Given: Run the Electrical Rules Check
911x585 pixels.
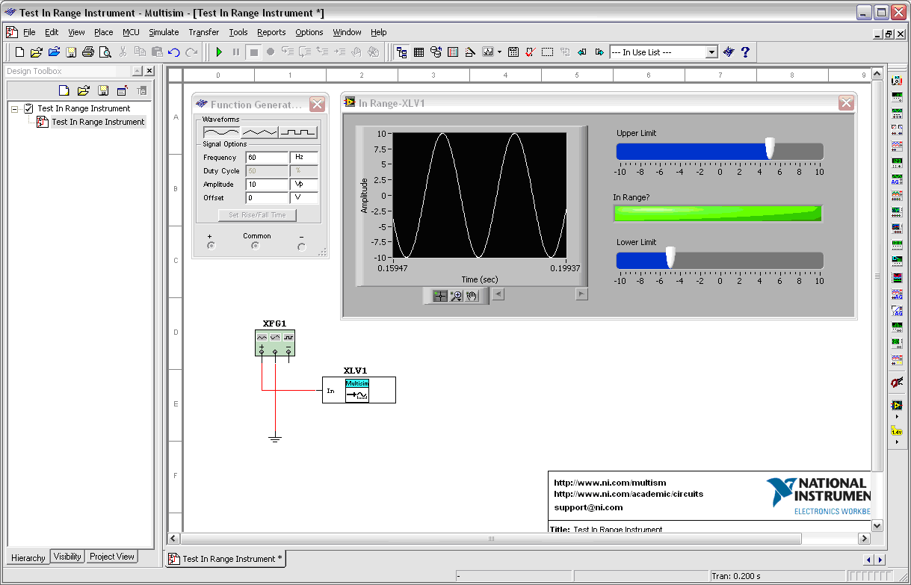Looking at the screenshot, I should coord(531,52).
